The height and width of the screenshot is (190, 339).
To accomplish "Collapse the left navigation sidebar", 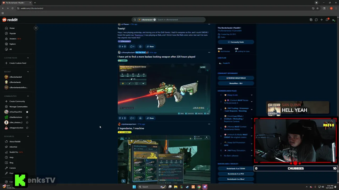I will pyautogui.click(x=36, y=28).
